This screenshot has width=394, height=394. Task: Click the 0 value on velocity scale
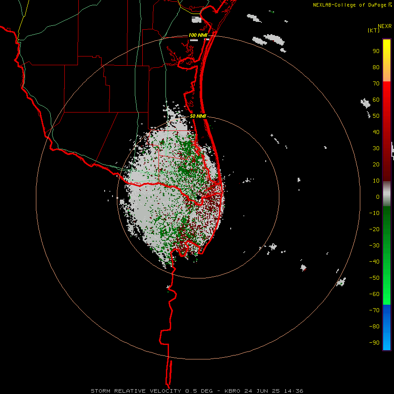(x=378, y=197)
